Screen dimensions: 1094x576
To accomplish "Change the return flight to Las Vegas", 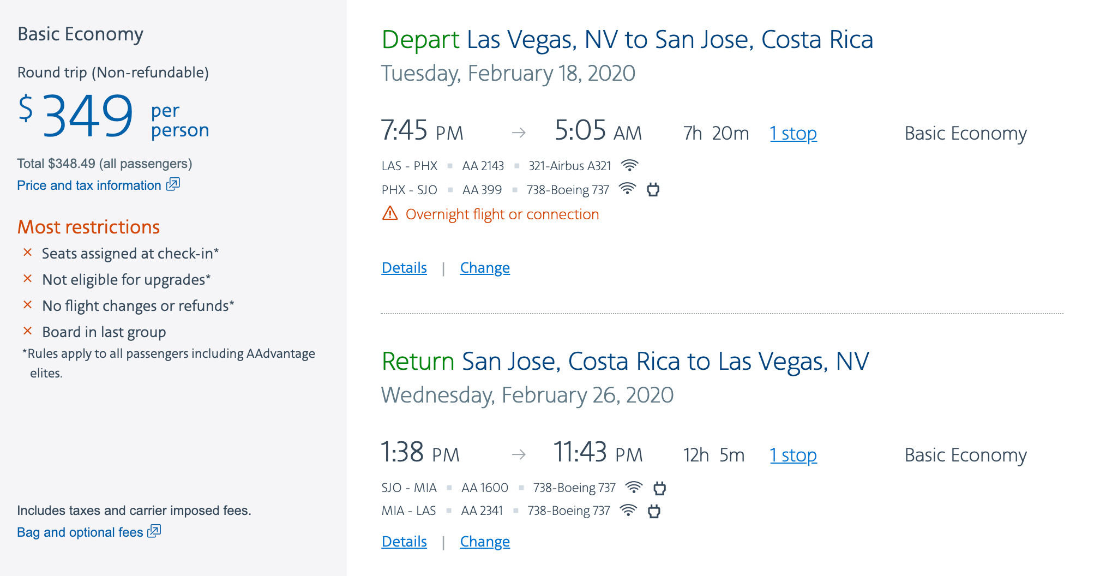I will click(485, 542).
